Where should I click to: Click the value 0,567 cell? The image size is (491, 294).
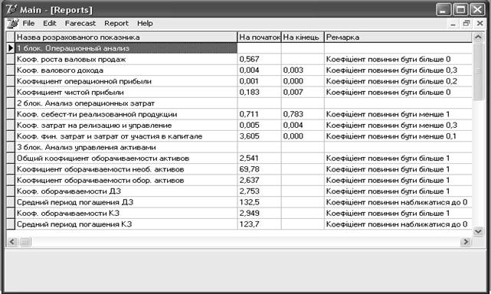[x=259, y=59]
